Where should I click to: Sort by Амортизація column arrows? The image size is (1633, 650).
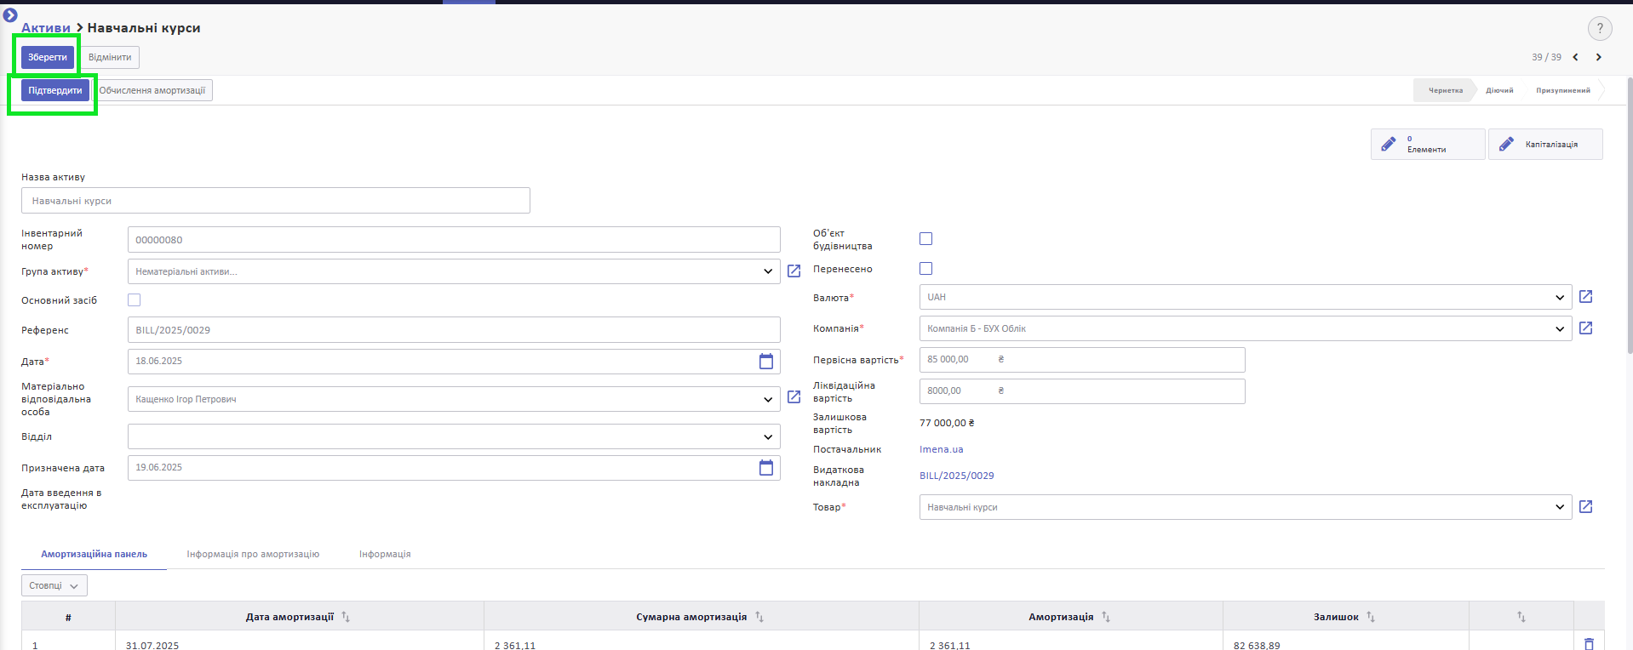(1106, 616)
